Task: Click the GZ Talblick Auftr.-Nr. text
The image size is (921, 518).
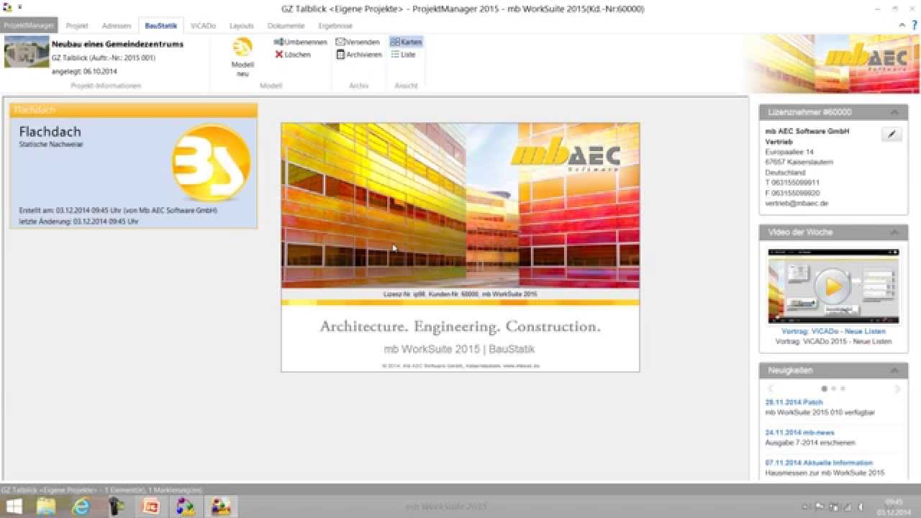Action: click(x=104, y=58)
